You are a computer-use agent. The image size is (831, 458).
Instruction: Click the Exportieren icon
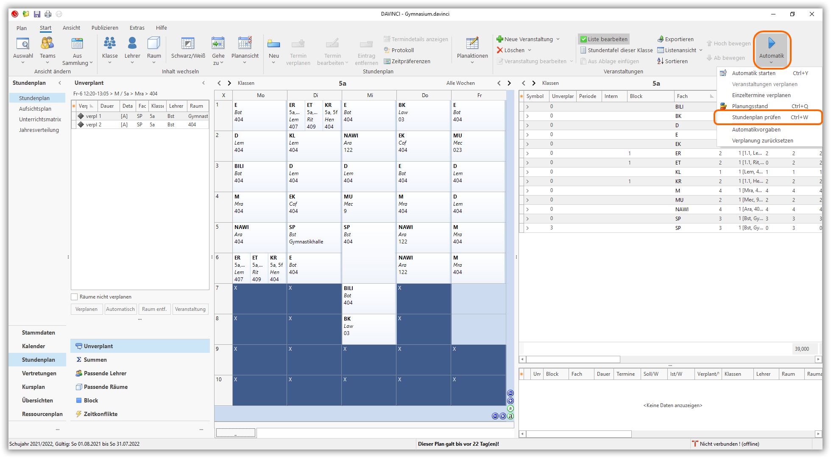[661, 39]
